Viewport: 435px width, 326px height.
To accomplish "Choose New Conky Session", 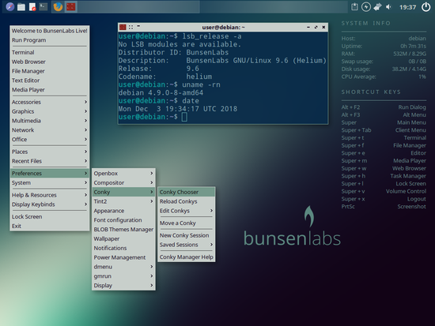I will tap(187, 235).
